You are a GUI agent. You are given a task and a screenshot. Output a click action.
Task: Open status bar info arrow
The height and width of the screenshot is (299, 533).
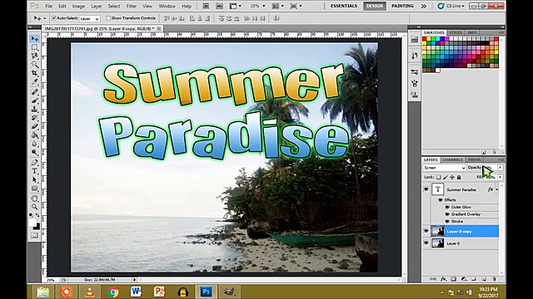pyautogui.click(x=134, y=280)
